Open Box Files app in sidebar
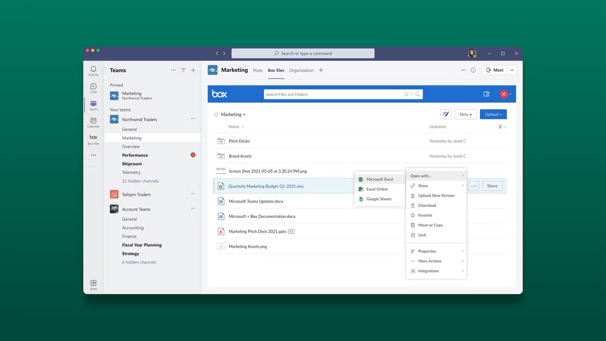 (x=93, y=139)
